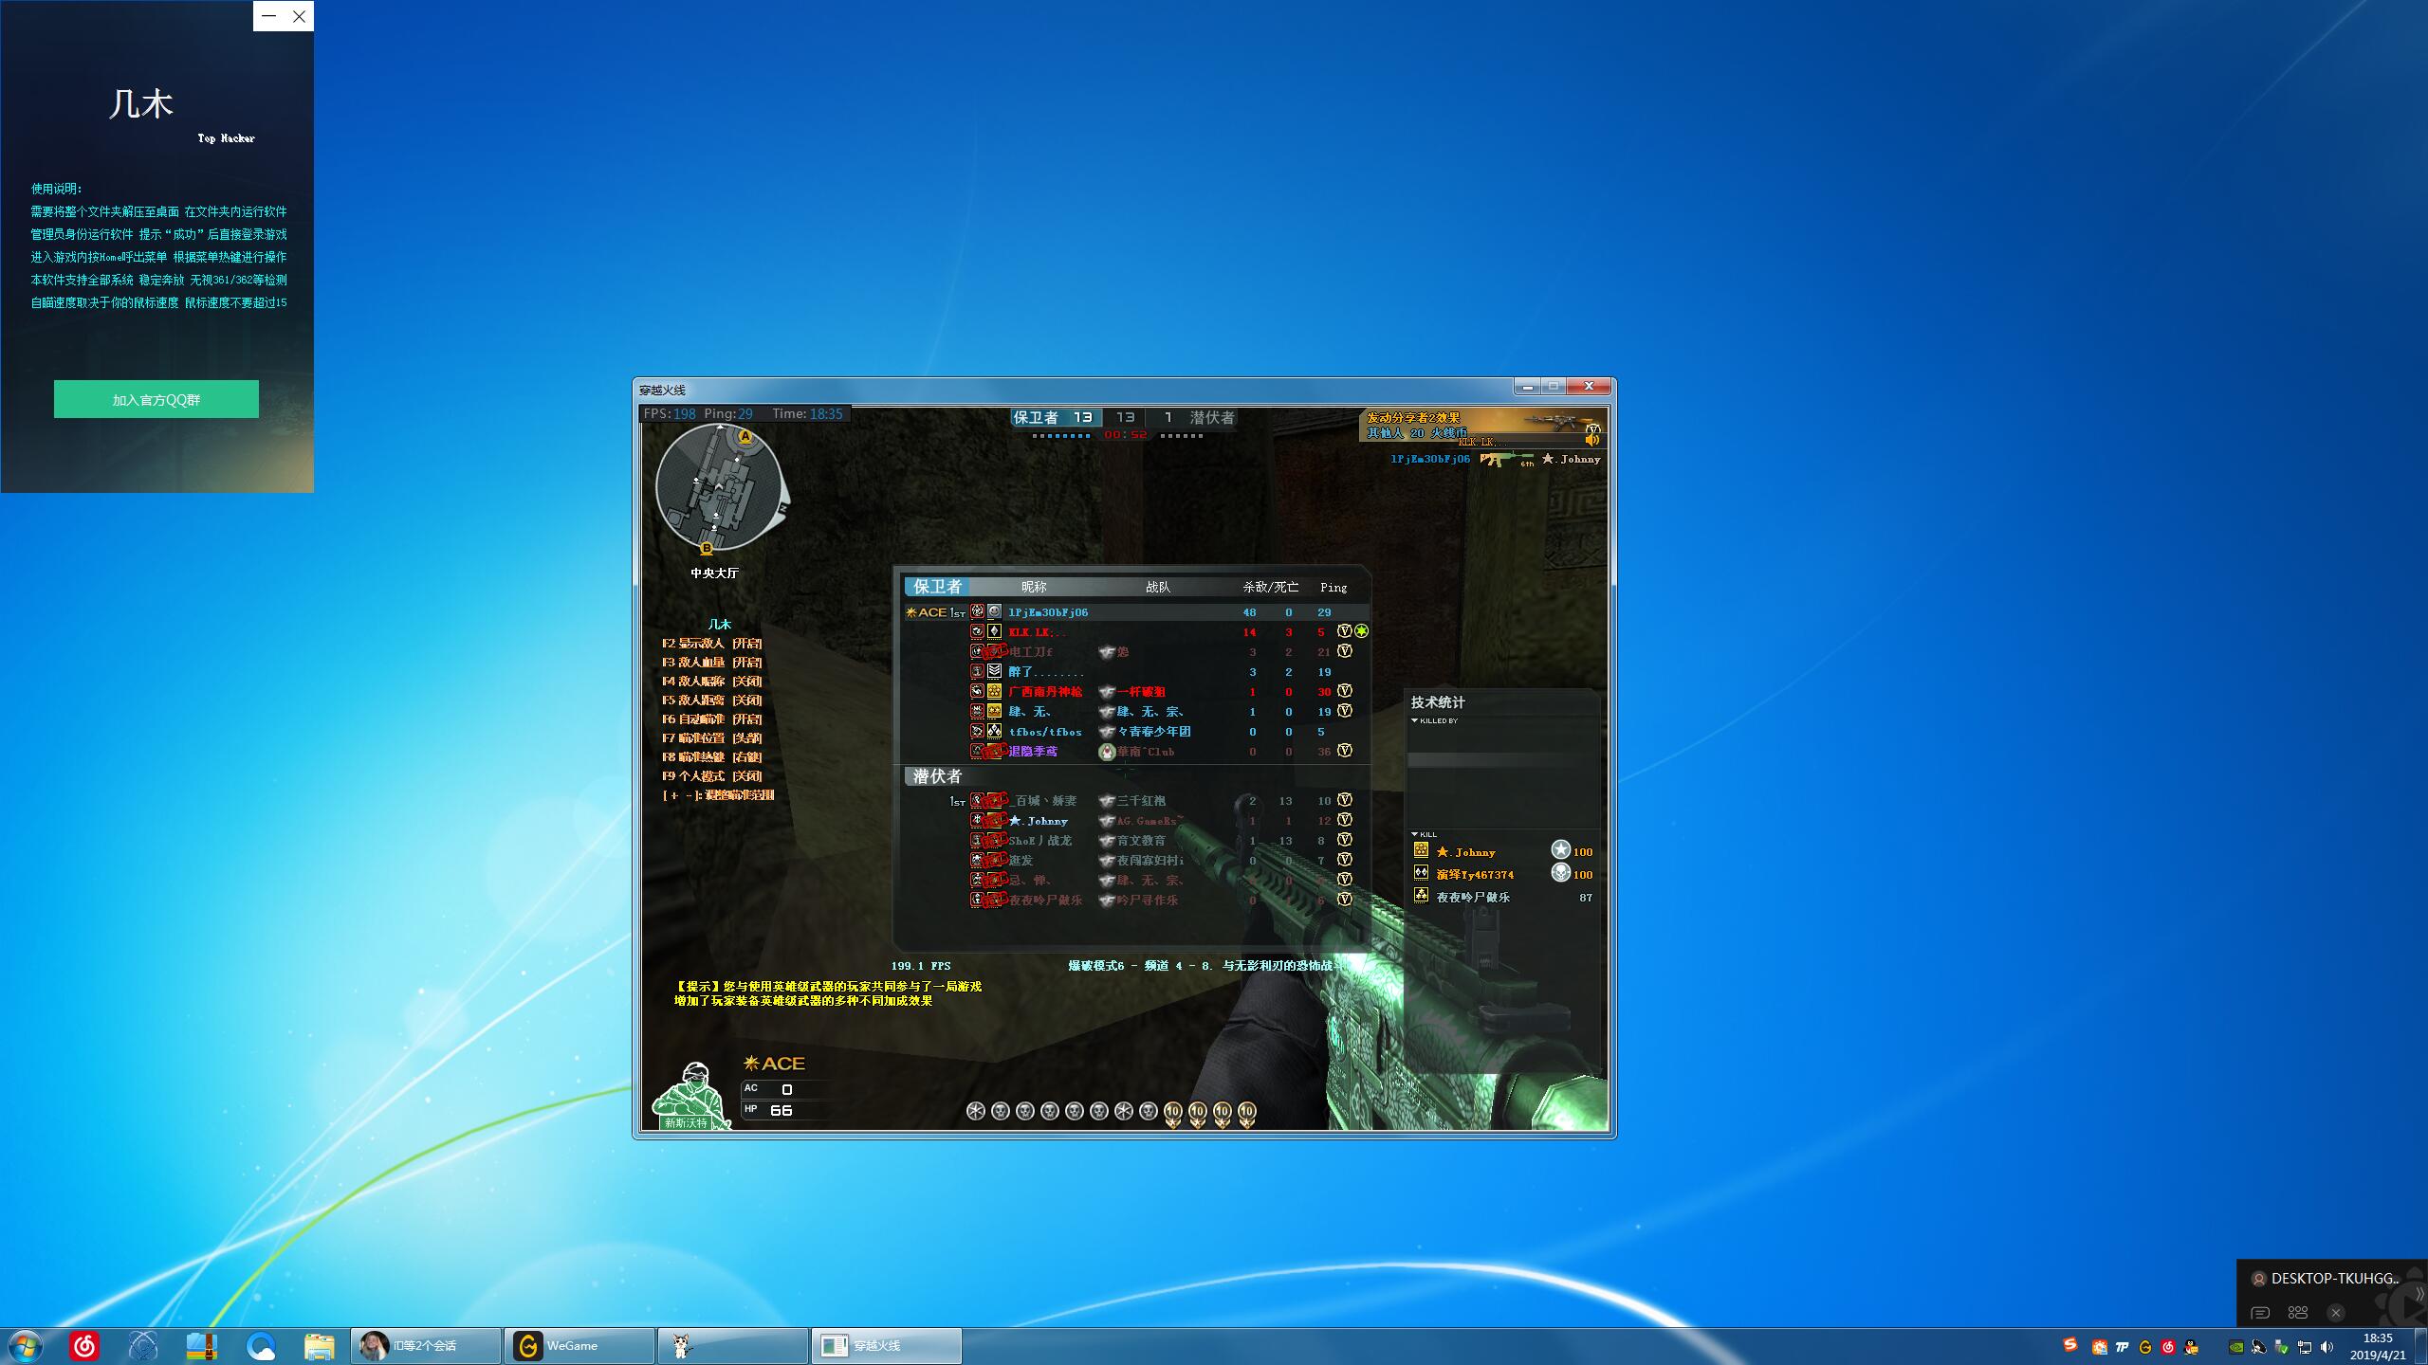The image size is (2428, 1365).
Task: Collapse the KILL section triangle
Action: click(1414, 834)
